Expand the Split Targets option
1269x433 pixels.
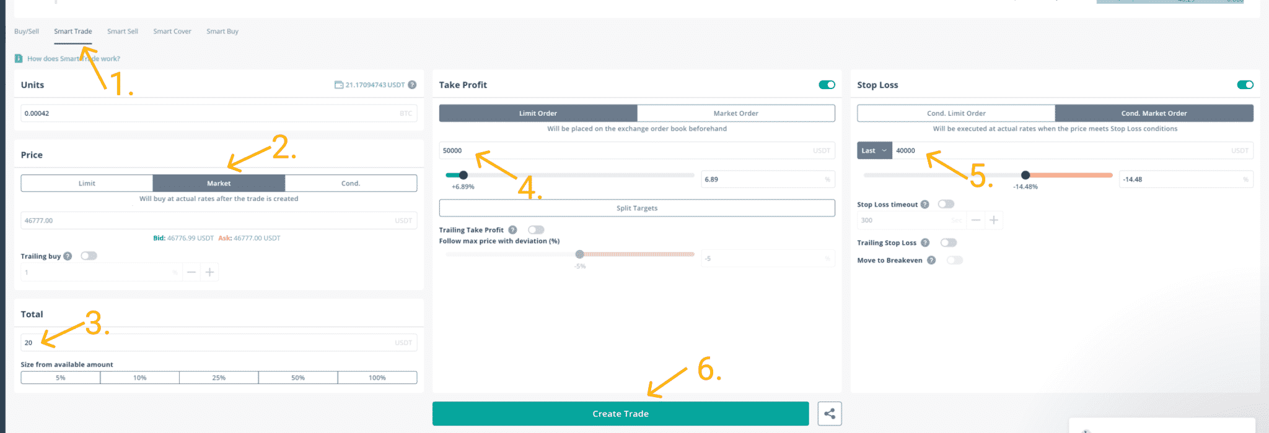tap(637, 208)
